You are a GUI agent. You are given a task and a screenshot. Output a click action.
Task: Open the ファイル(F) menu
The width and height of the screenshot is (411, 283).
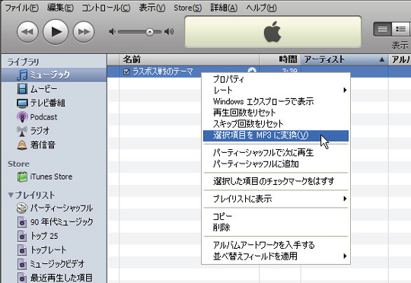click(22, 8)
